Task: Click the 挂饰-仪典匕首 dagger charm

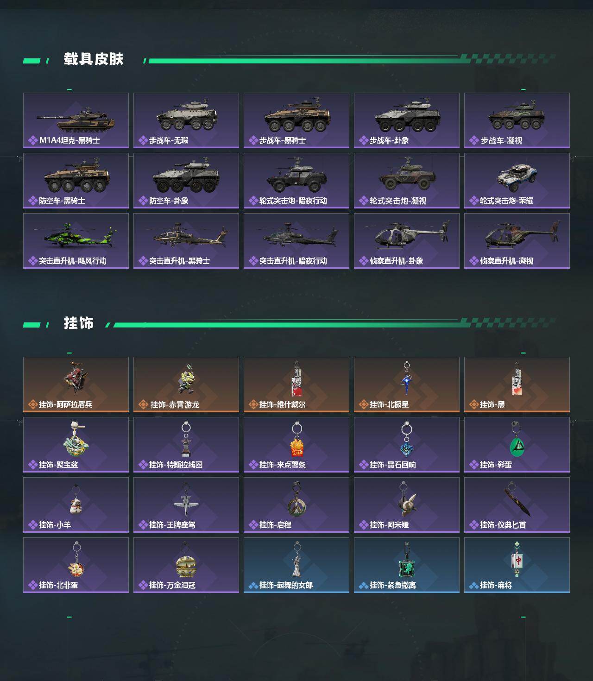Action: (x=517, y=505)
